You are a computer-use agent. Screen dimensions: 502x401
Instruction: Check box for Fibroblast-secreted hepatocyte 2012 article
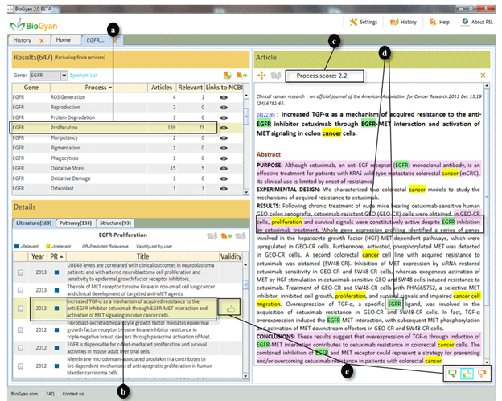[x=20, y=329]
